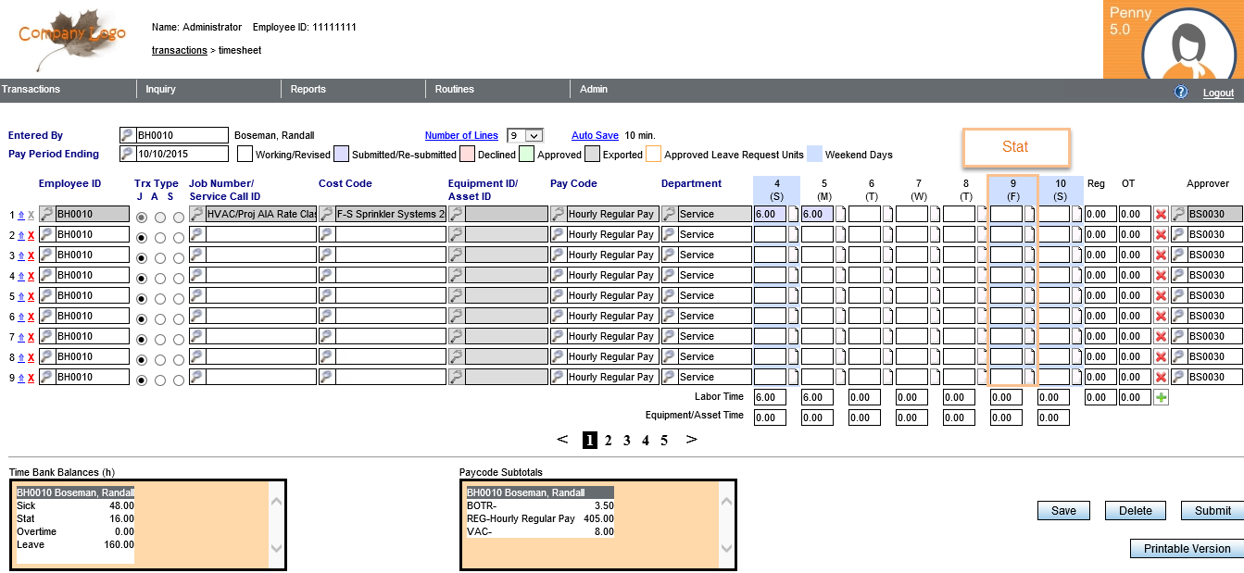Image resolution: width=1244 pixels, height=573 pixels.
Task: Clear row 4 hours with red cross icon
Action: click(x=1161, y=276)
